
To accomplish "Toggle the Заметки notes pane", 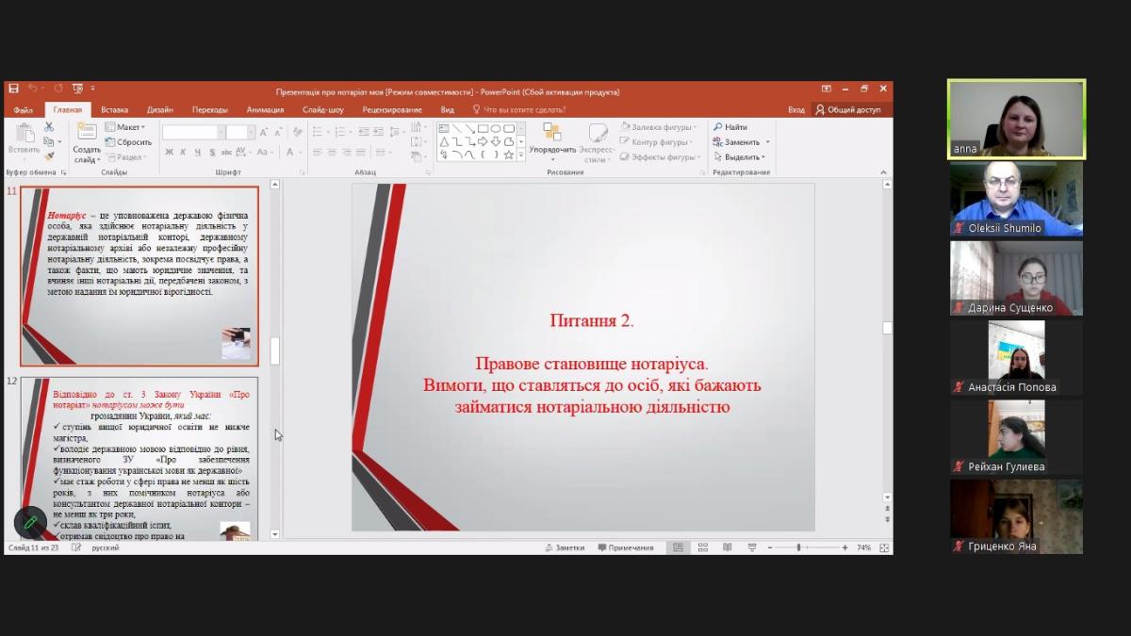I will 564,547.
